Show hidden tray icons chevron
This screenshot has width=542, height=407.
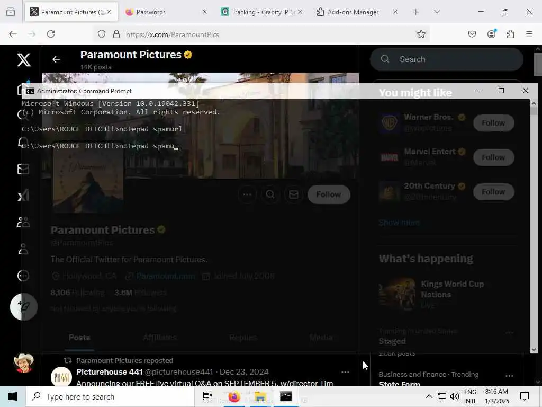429,396
